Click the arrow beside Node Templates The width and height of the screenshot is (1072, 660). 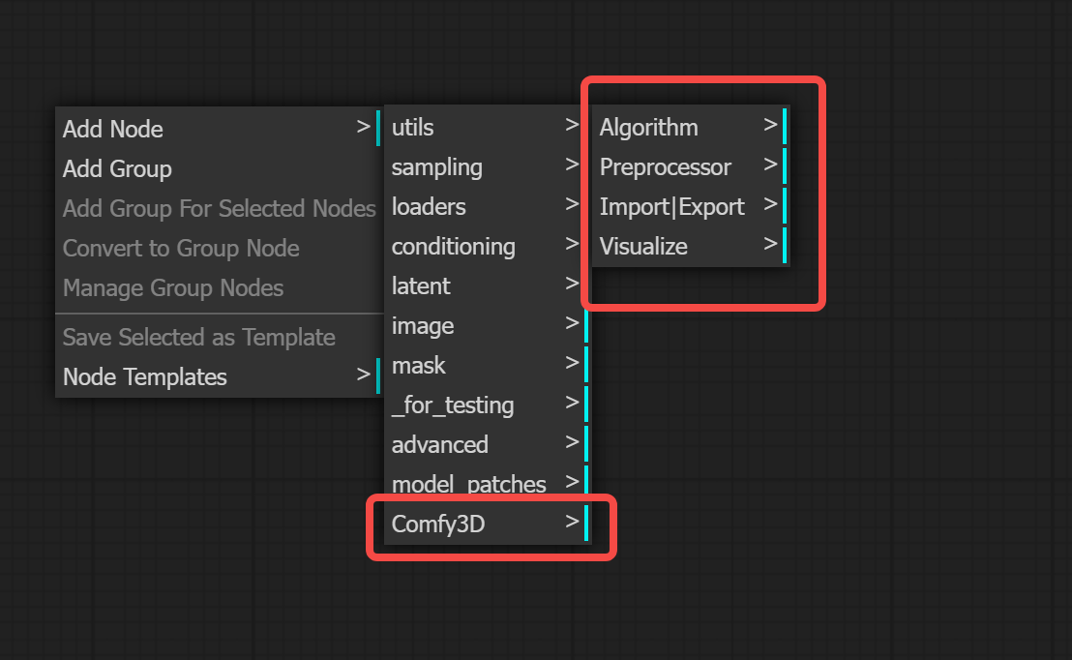[x=363, y=375]
